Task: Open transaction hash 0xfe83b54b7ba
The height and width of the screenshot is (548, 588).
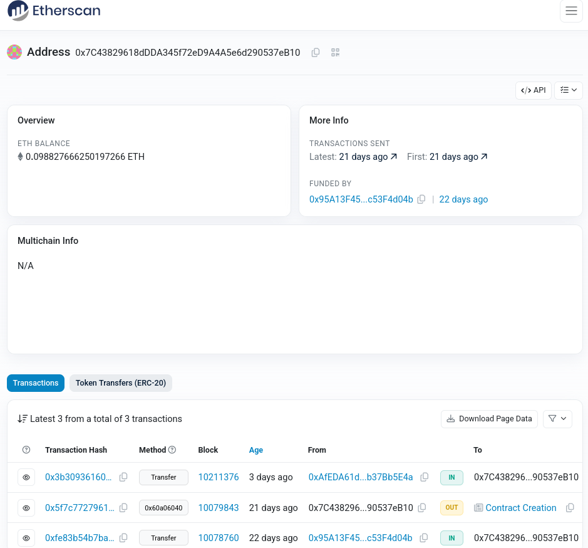Action: point(80,538)
